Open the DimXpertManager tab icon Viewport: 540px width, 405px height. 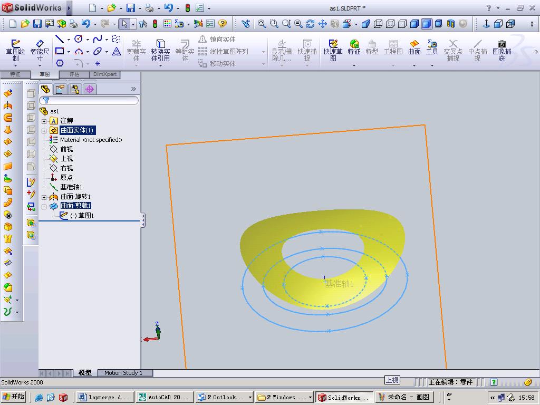[90, 89]
